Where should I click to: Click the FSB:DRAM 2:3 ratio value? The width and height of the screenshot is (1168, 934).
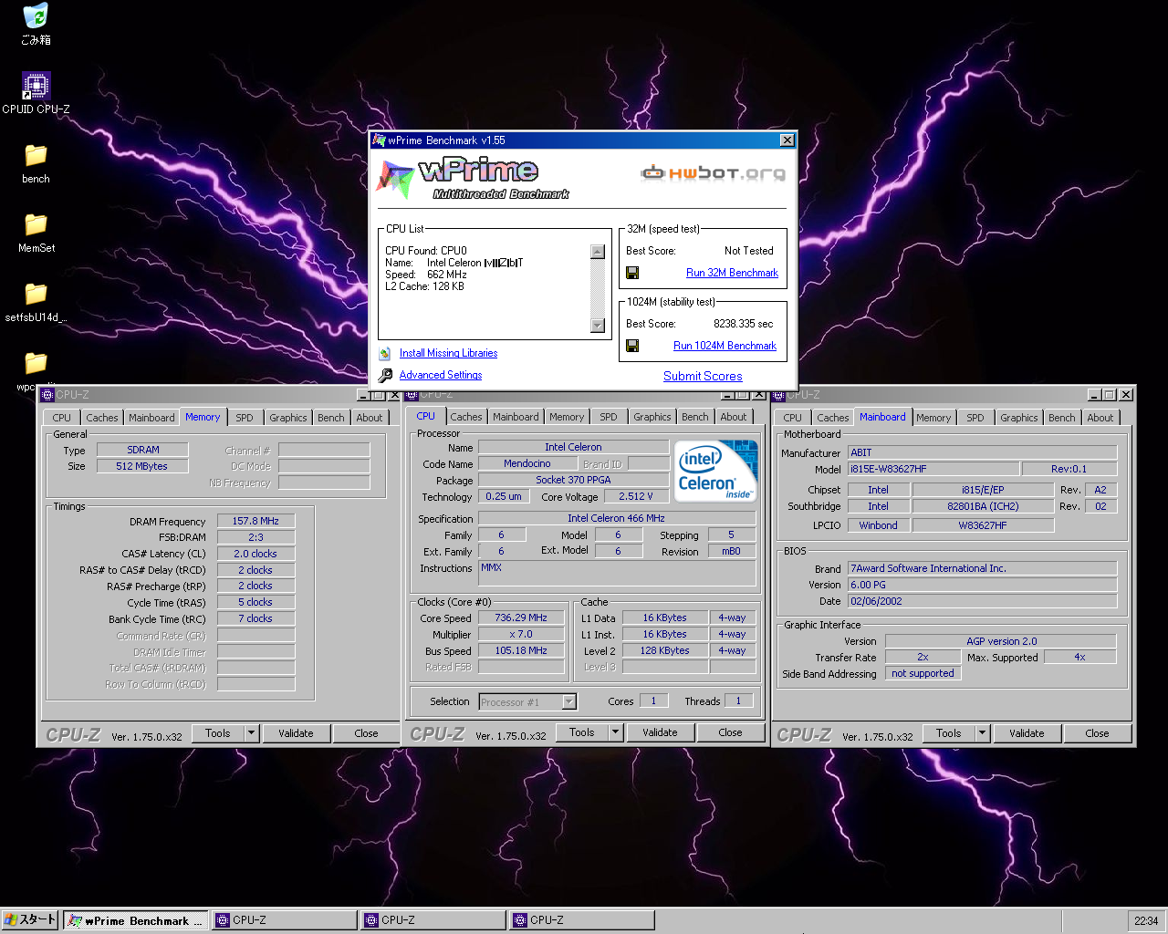coord(255,537)
